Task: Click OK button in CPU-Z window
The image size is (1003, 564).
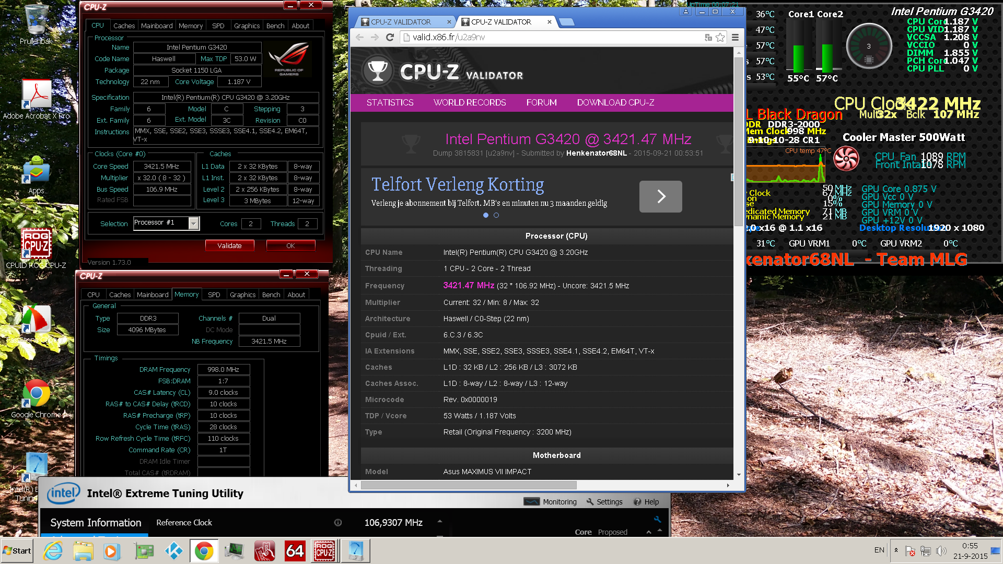Action: click(x=290, y=245)
